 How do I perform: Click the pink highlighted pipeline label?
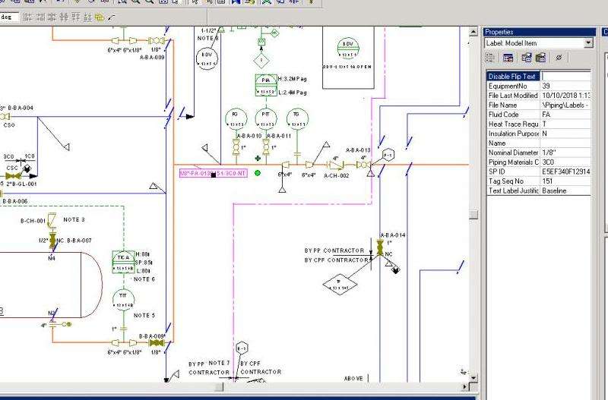pos(213,174)
